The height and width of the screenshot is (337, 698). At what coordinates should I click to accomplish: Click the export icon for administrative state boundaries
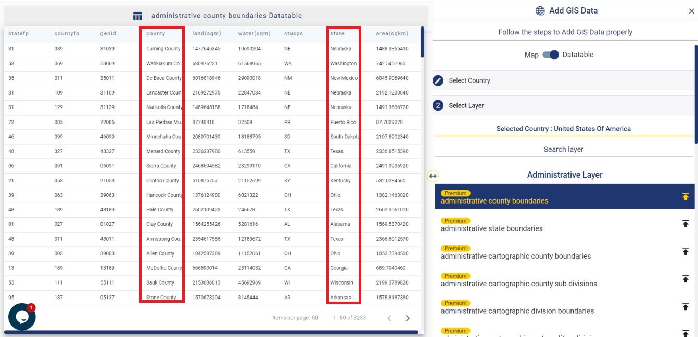tap(686, 223)
